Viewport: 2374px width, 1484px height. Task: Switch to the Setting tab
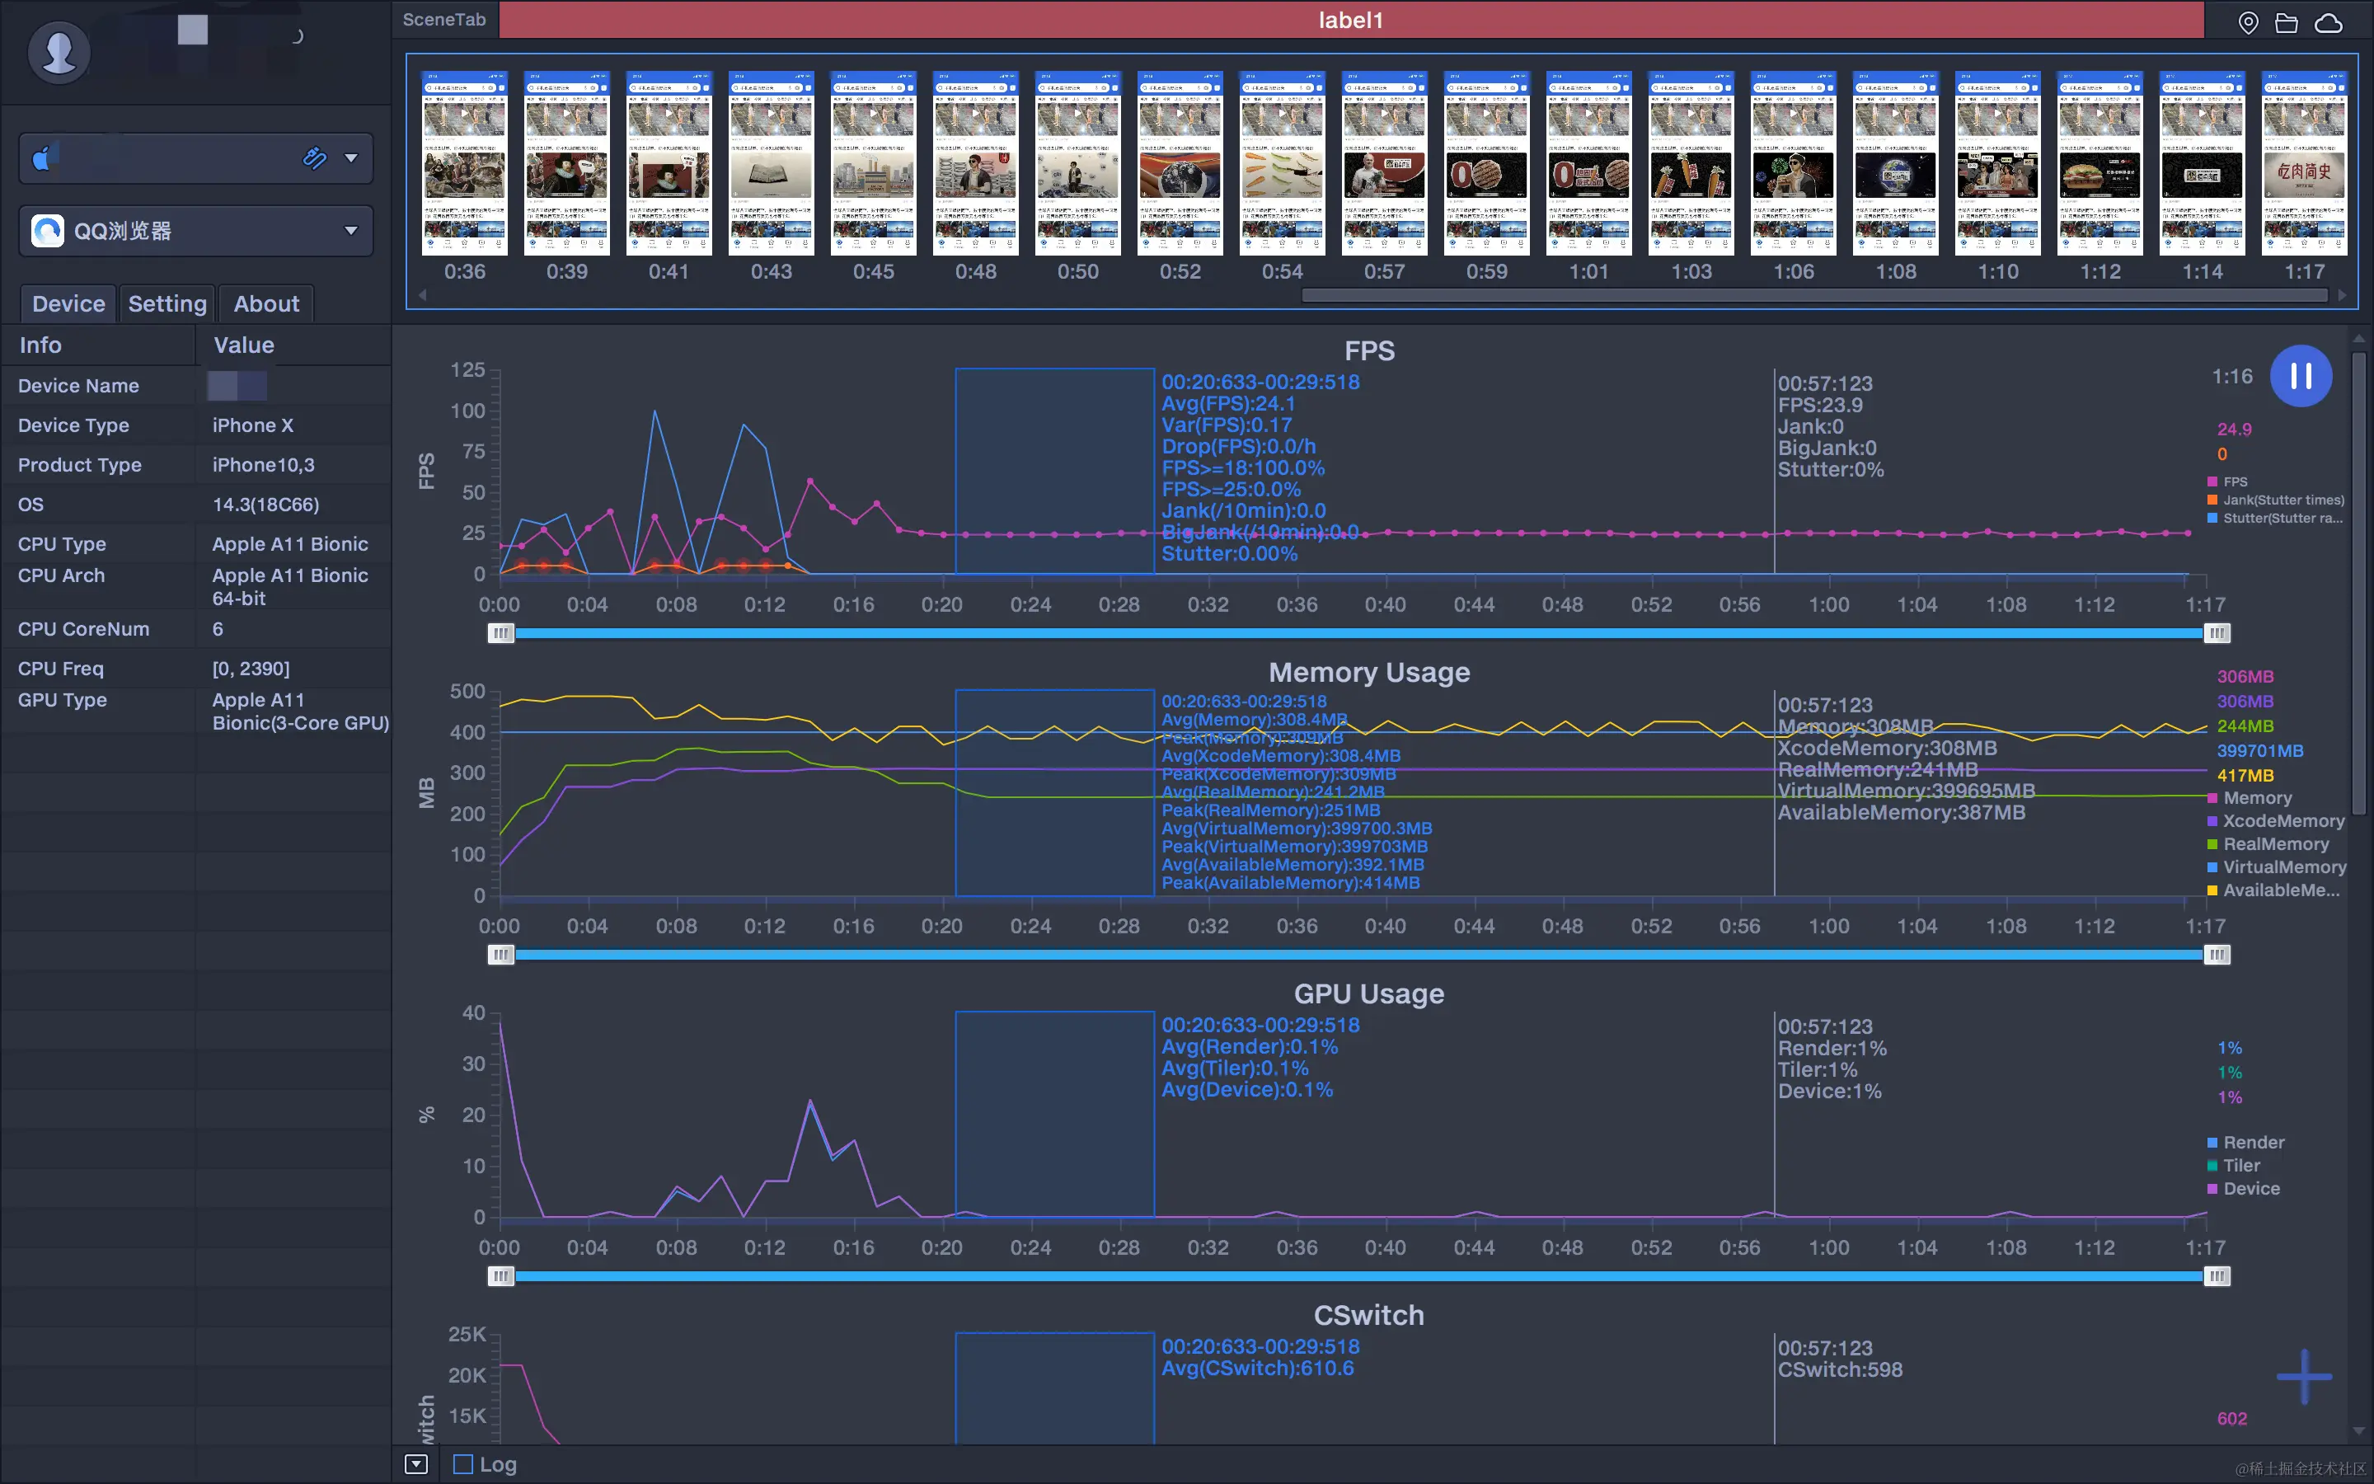168,304
